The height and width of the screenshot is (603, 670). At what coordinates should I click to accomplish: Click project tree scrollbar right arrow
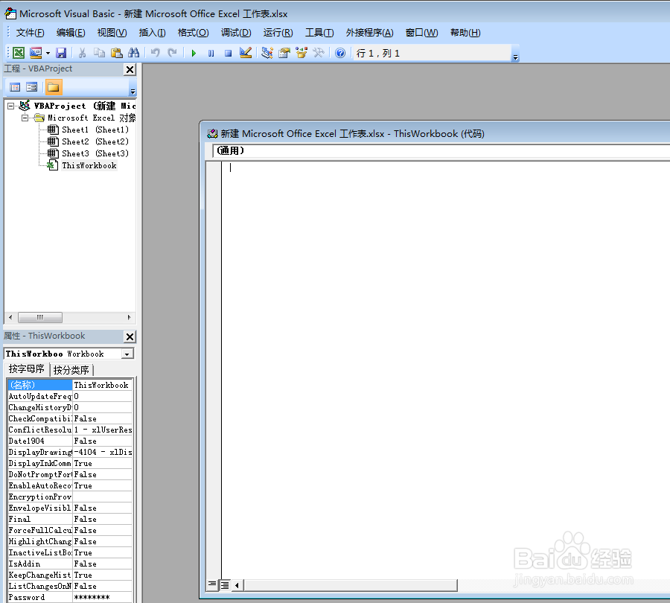point(129,318)
